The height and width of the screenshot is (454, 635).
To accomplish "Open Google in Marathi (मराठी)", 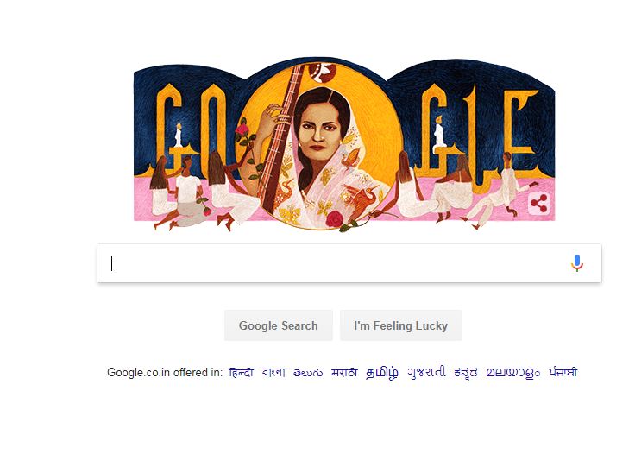I will click(x=344, y=372).
